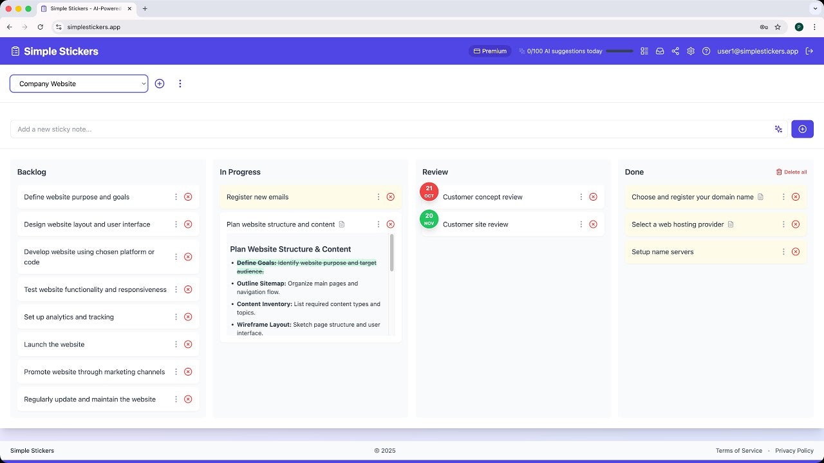Screen dimensions: 824x463
Task: Delete the Test website functionality note
Action: tap(188, 289)
